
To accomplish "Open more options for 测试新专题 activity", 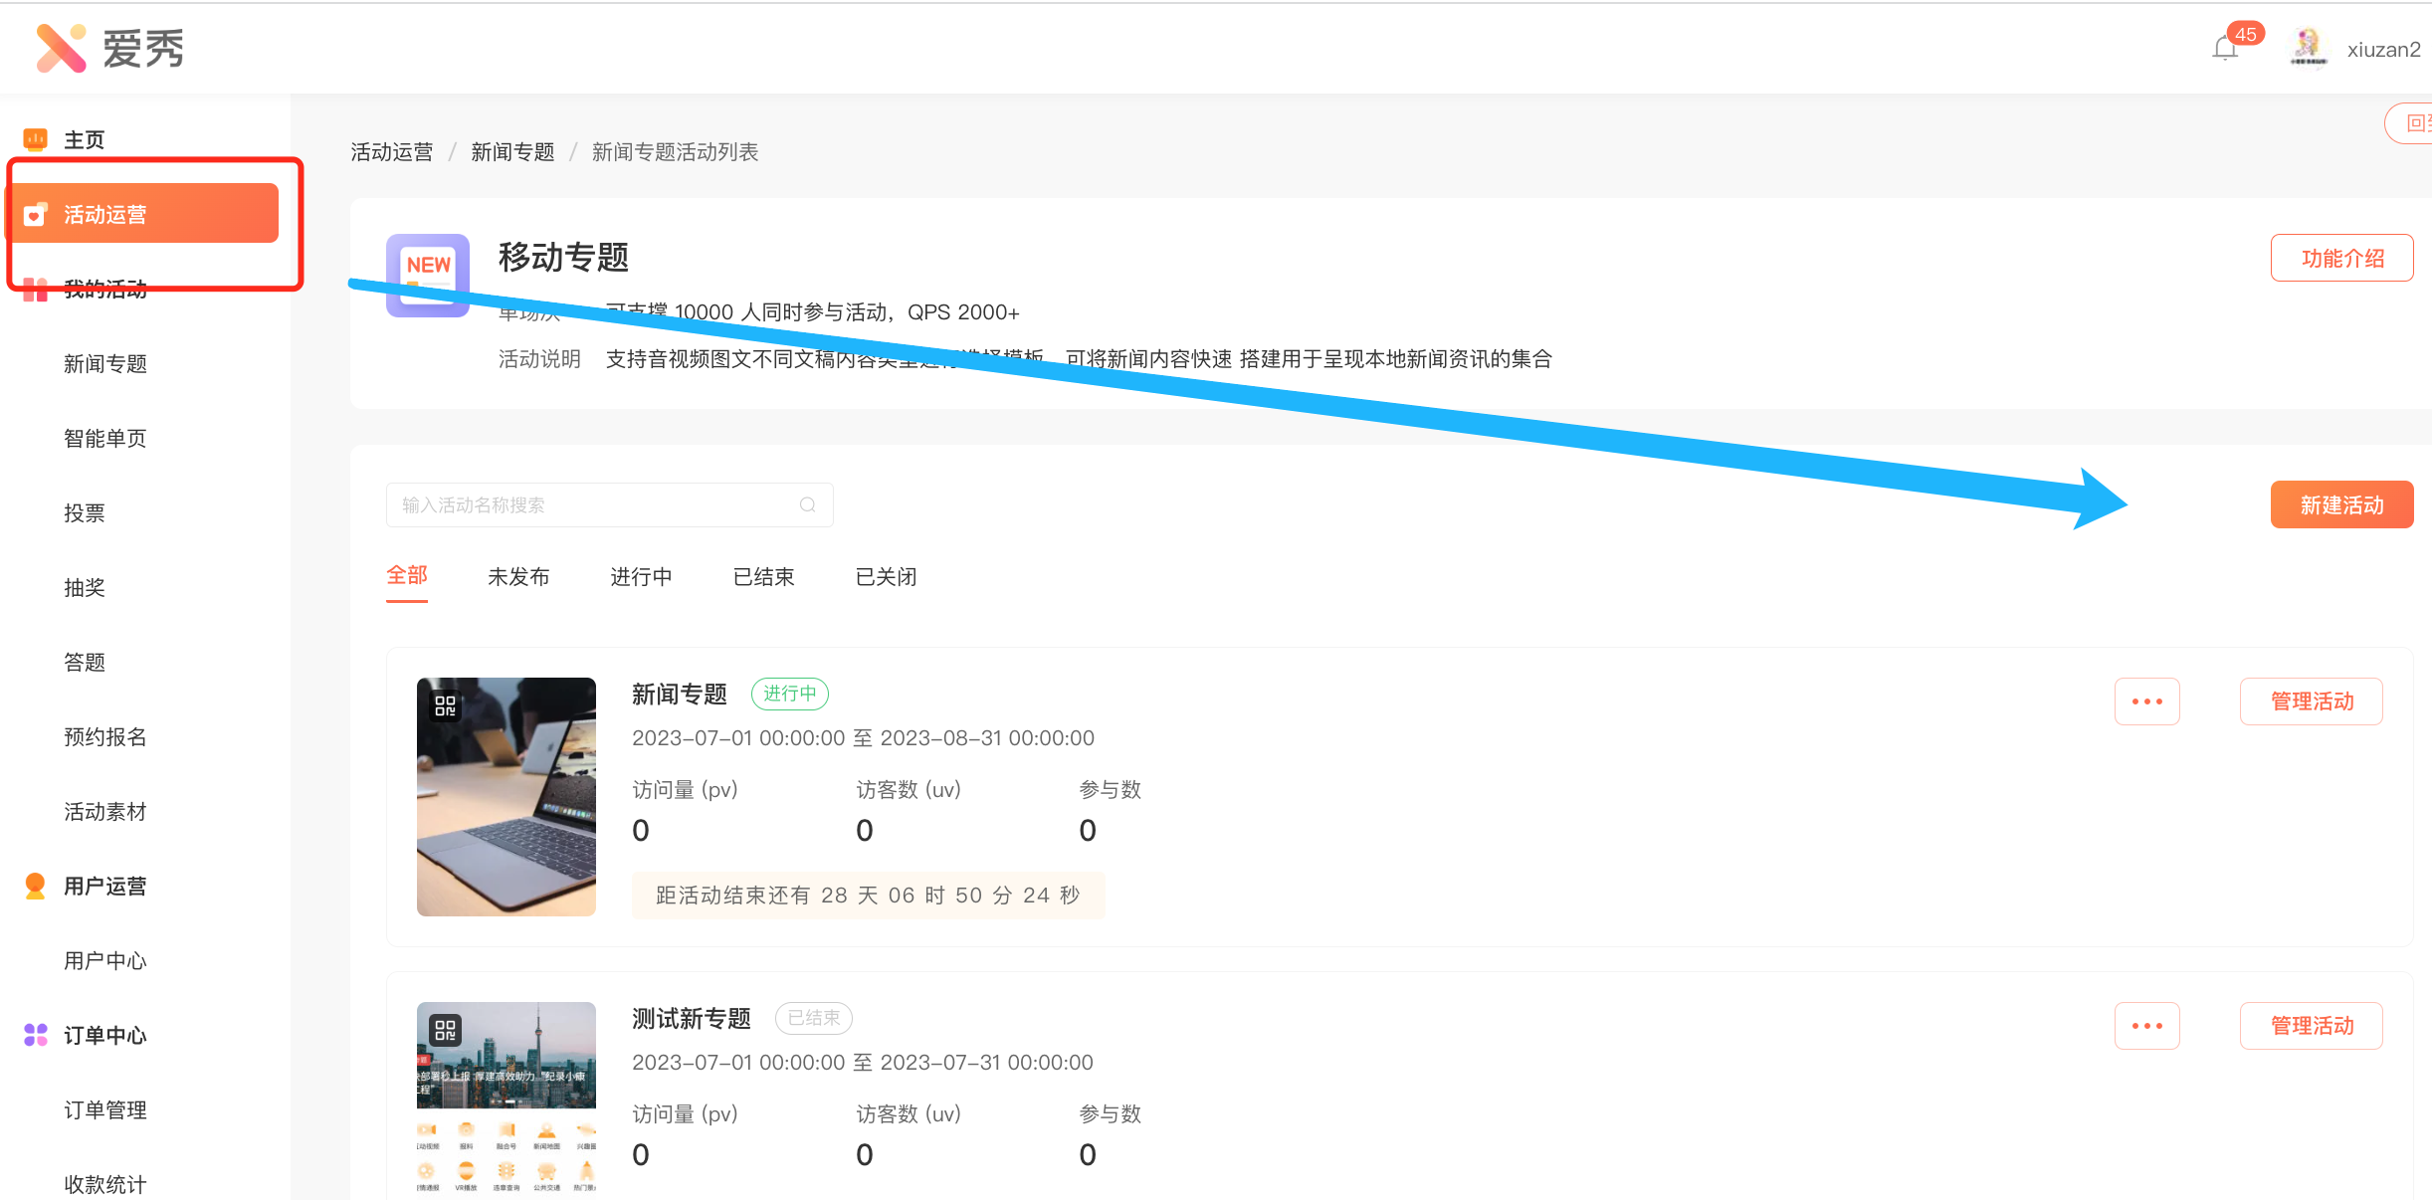I will [x=2146, y=1026].
